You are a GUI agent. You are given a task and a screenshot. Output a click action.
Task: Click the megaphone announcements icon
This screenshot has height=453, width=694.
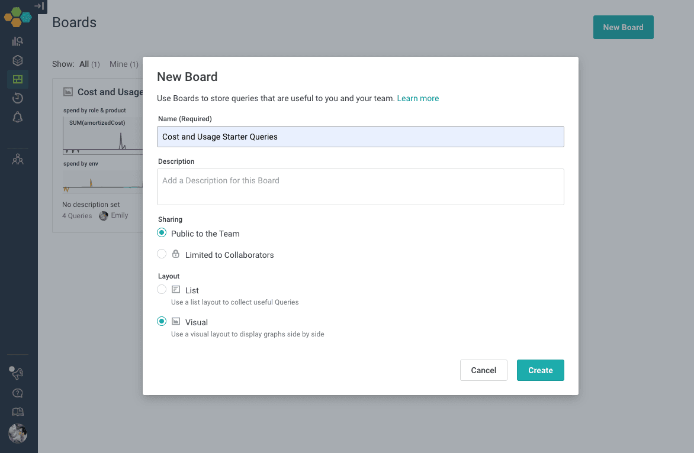pyautogui.click(x=16, y=373)
